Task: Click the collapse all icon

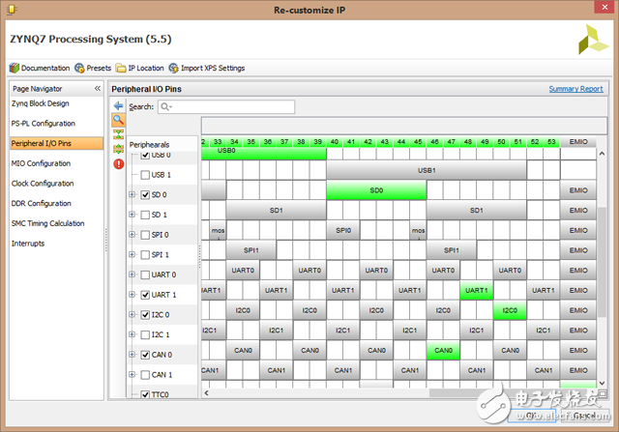Action: 119,134
